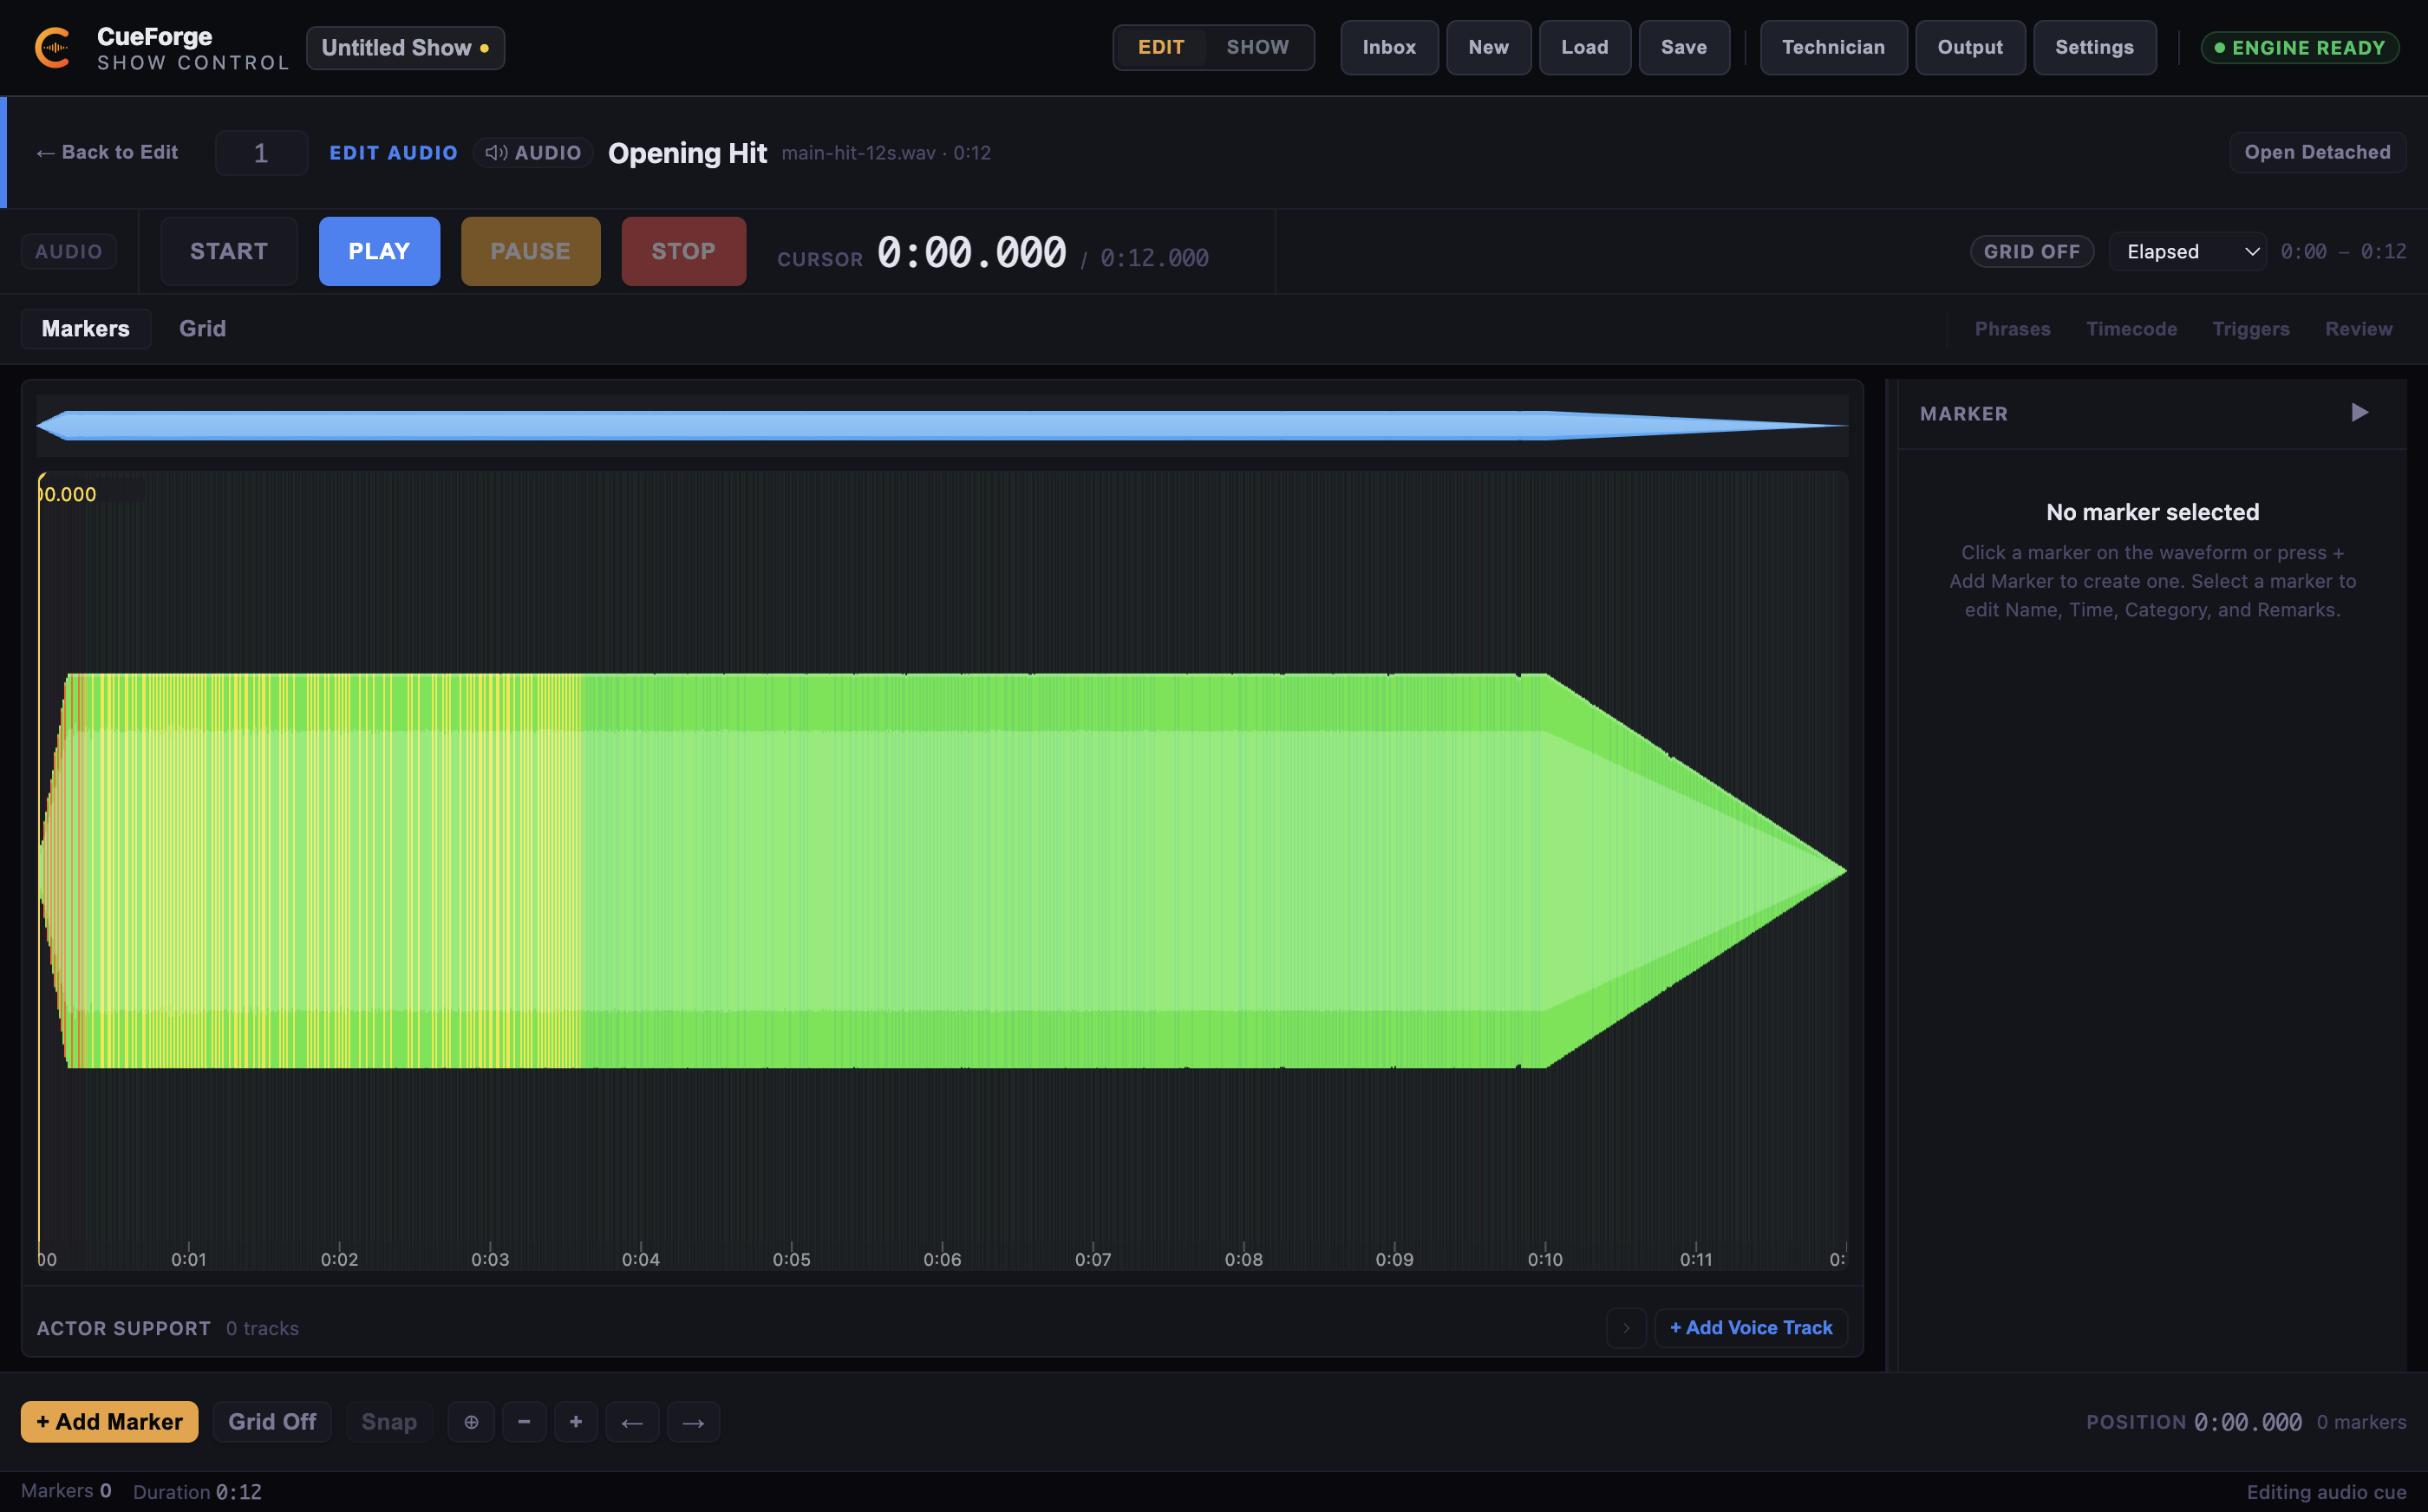Open the Review tab
The height and width of the screenshot is (1512, 2428).
pyautogui.click(x=2358, y=329)
